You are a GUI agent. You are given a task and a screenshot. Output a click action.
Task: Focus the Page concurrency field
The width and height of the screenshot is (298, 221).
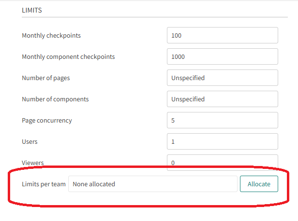222,120
